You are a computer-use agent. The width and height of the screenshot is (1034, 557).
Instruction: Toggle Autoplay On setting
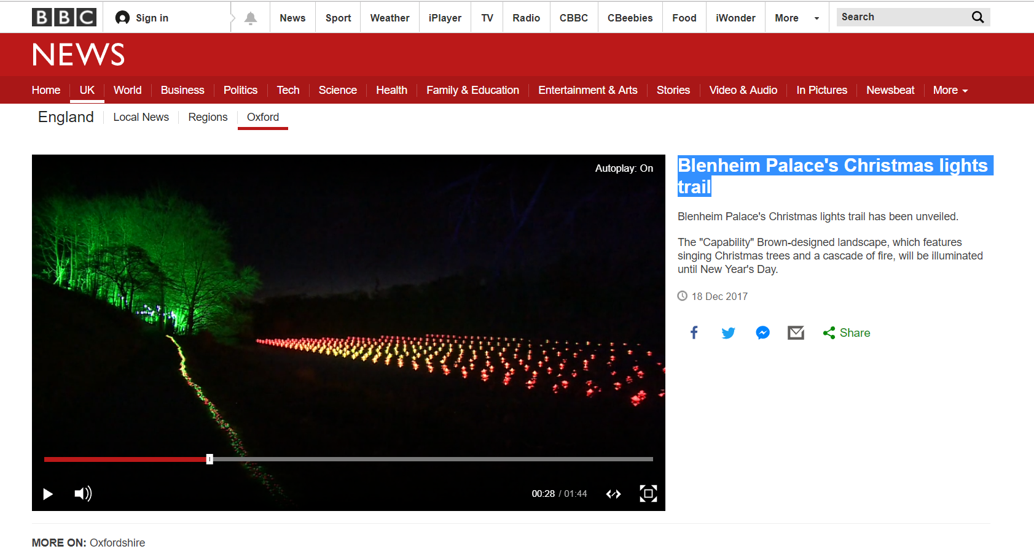tap(624, 168)
